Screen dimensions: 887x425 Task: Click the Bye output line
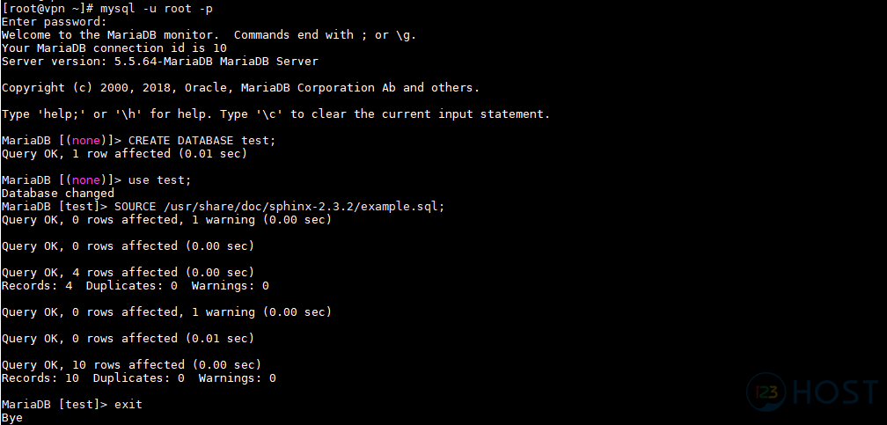12,418
